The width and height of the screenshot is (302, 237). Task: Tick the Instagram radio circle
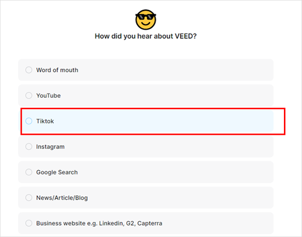tap(29, 146)
